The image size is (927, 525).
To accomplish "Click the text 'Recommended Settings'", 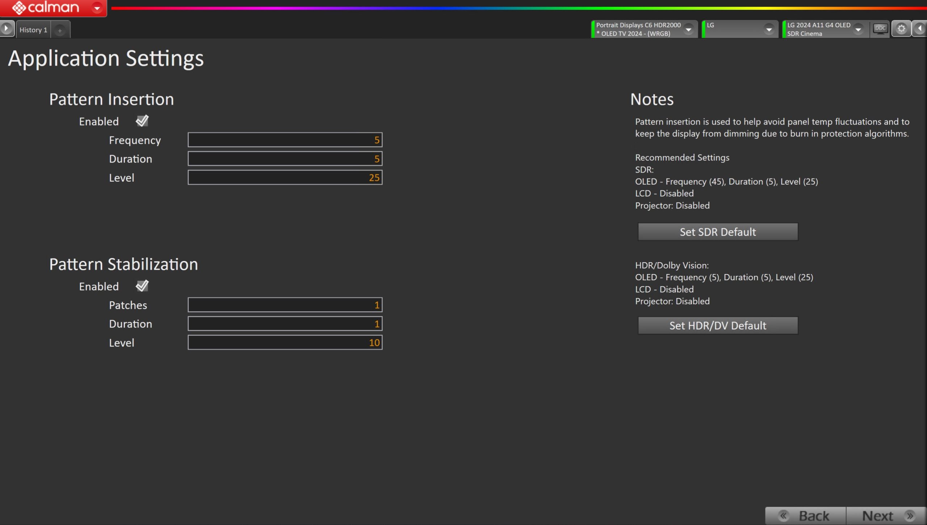I will 682,157.
